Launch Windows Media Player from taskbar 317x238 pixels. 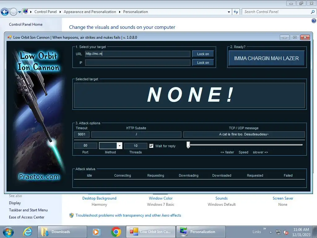tap(96, 232)
